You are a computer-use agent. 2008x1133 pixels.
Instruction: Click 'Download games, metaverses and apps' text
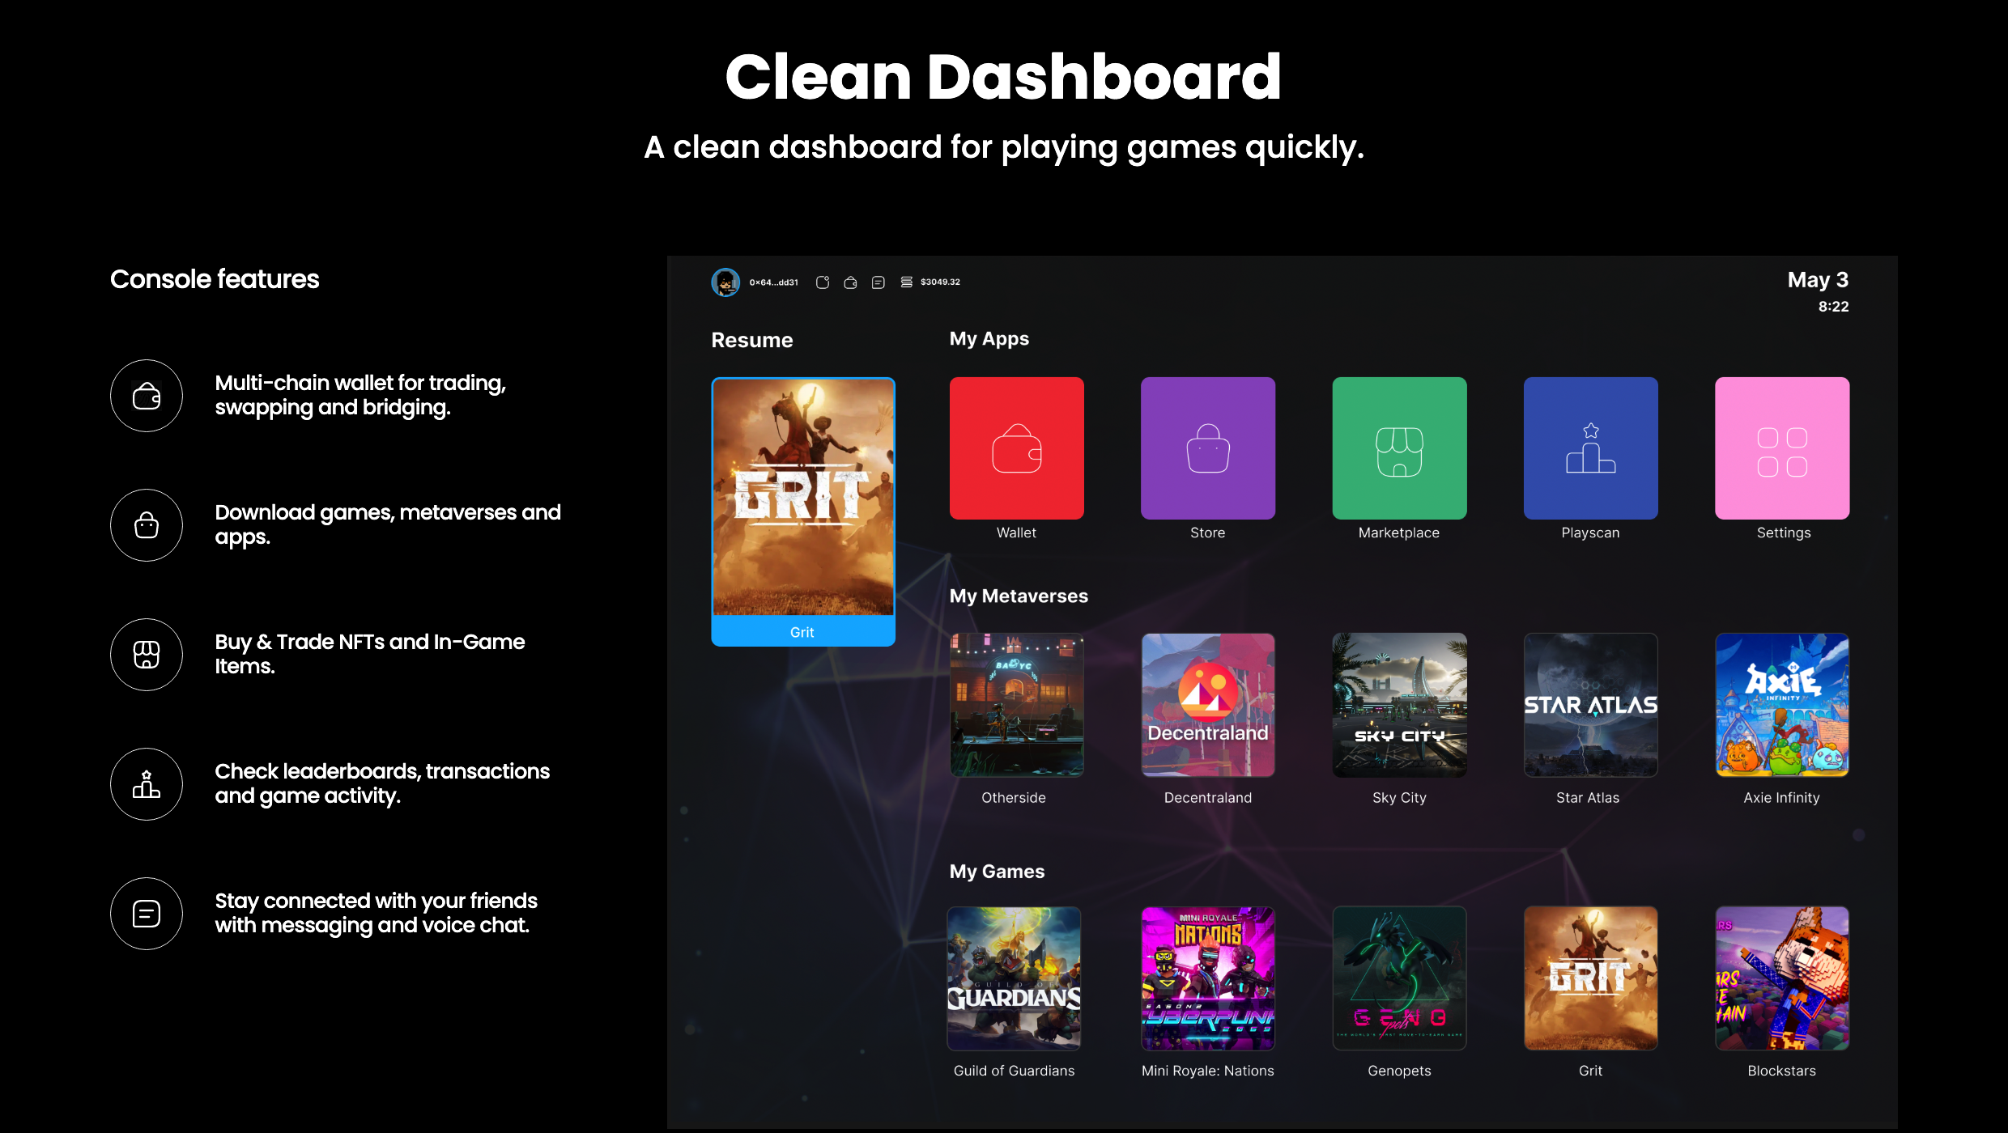388,524
